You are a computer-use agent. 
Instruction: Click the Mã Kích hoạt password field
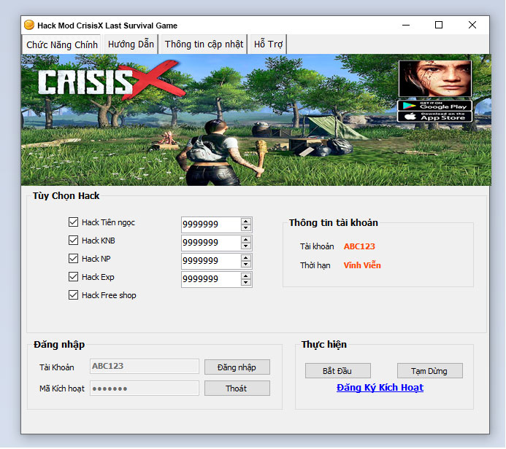(145, 388)
